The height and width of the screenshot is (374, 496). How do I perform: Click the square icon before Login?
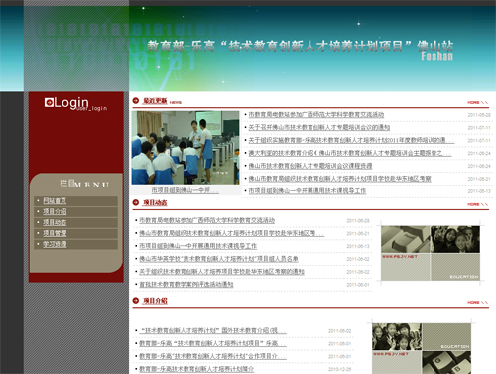pyautogui.click(x=49, y=103)
